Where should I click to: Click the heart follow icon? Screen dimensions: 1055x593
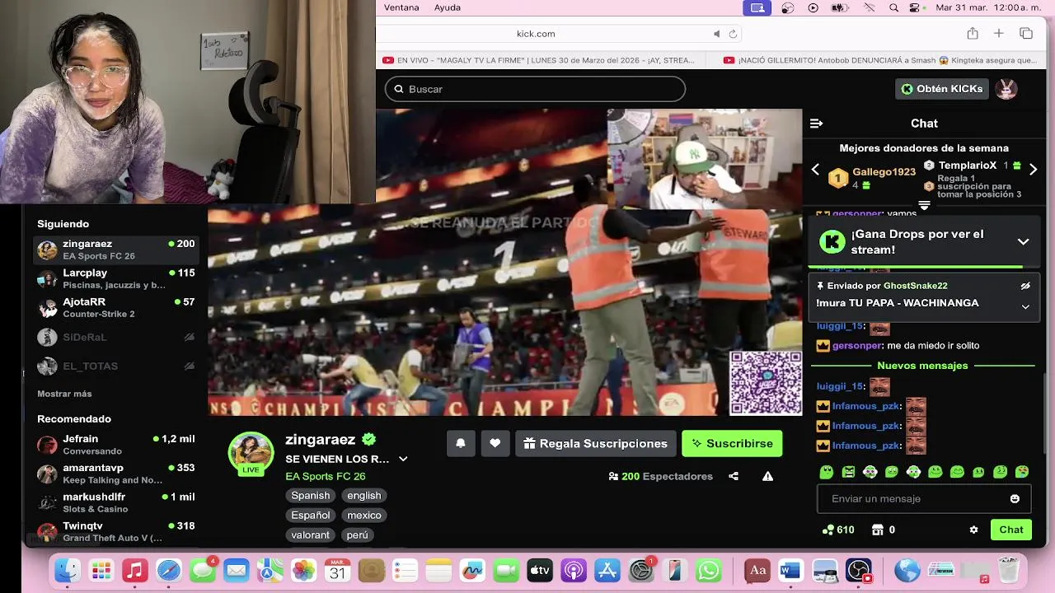495,443
